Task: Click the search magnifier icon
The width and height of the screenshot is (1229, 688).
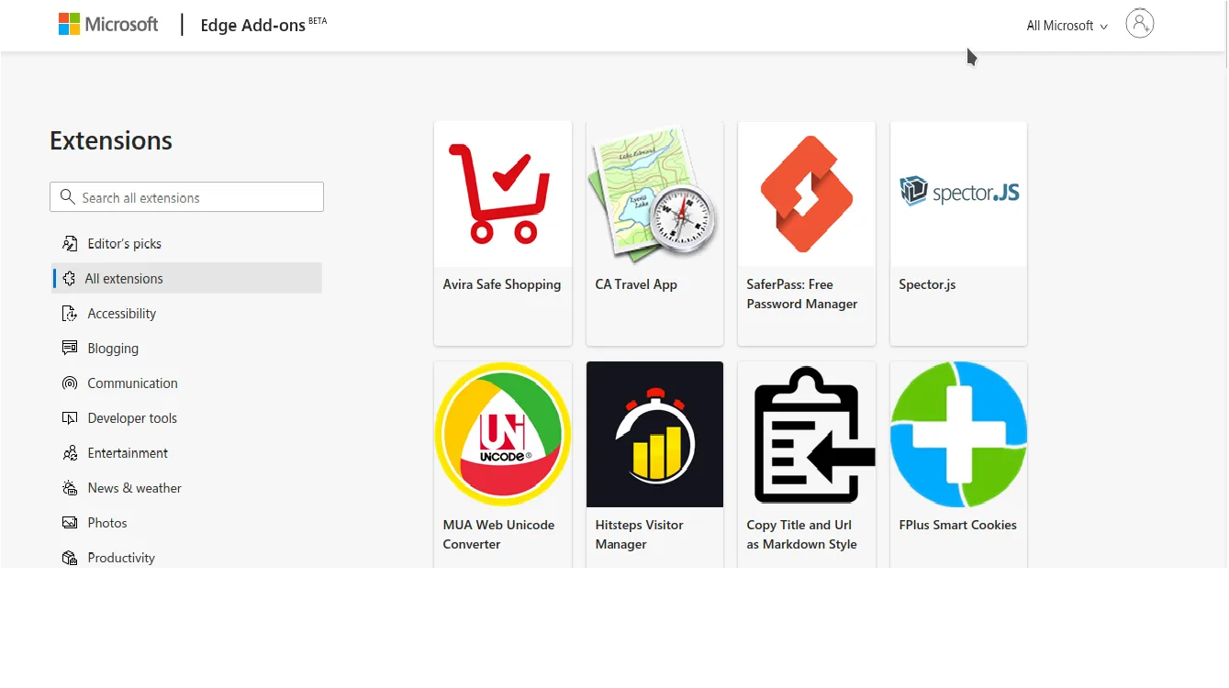Action: (67, 197)
